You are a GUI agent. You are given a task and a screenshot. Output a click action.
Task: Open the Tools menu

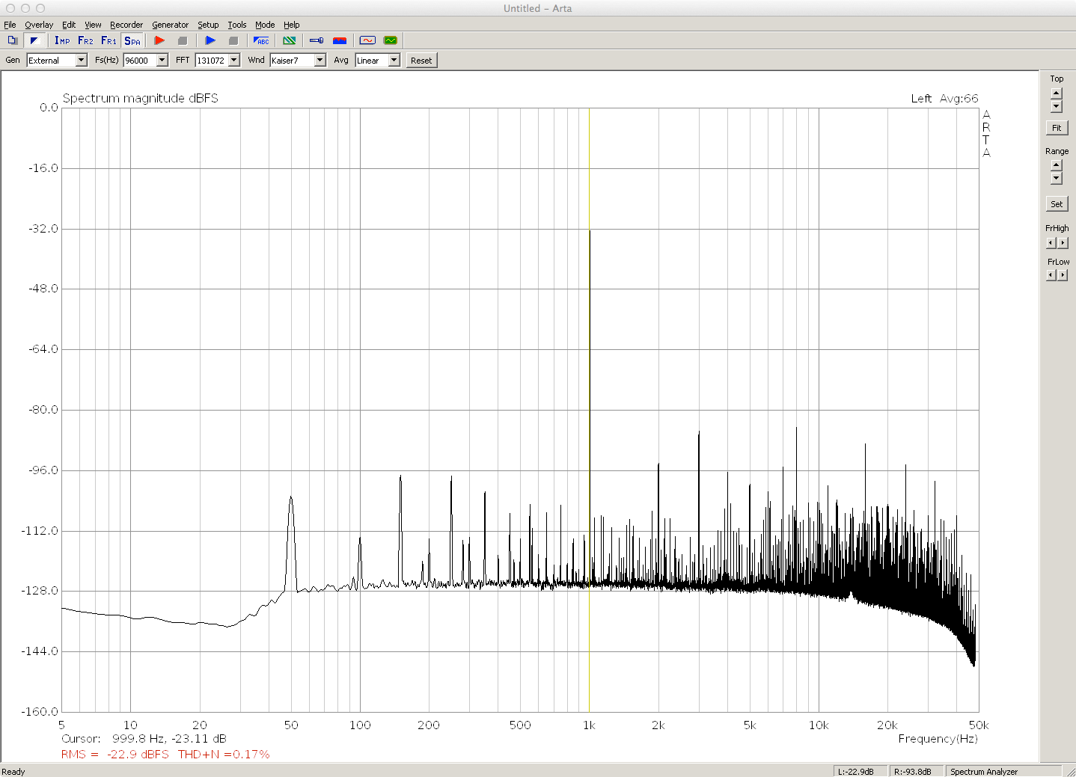click(237, 25)
